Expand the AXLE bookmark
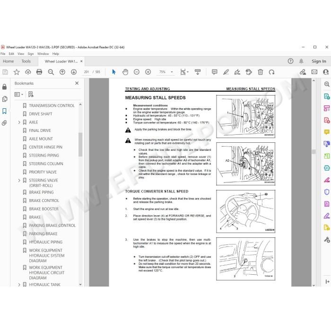 [x=19, y=122]
